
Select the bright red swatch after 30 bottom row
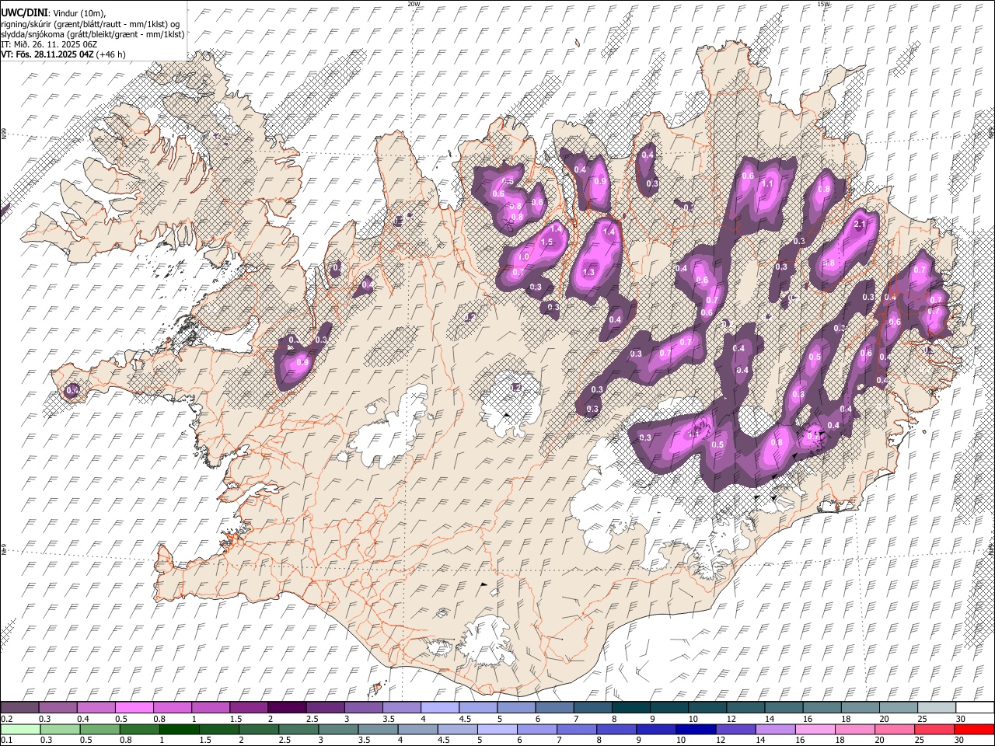point(974,729)
